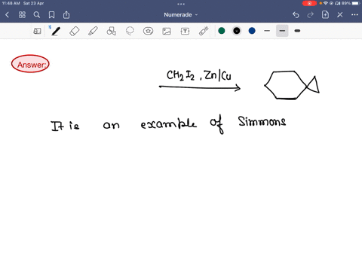Select the thickest stroke width

297,31
